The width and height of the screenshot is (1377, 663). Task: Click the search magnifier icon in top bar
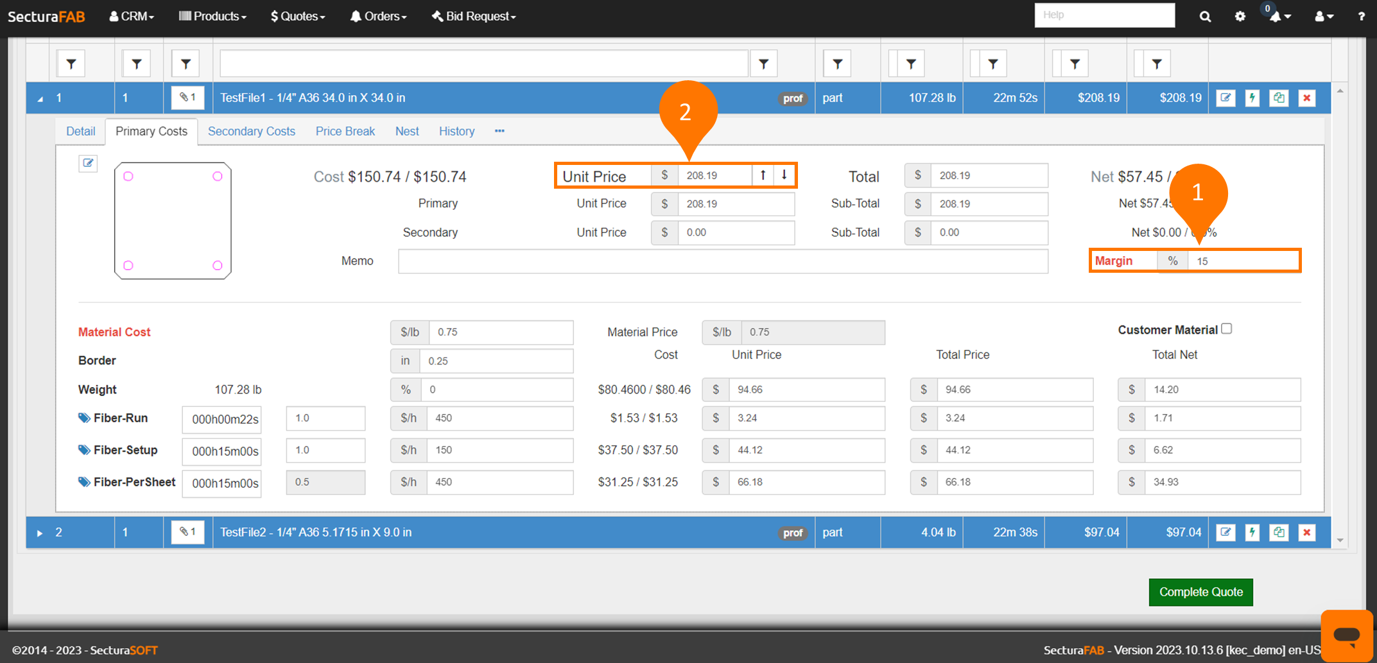(1205, 17)
